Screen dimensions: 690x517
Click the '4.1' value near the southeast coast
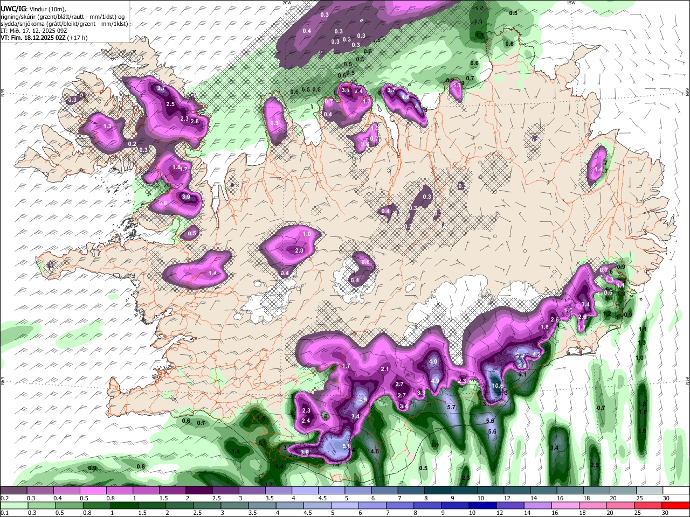[x=522, y=374]
